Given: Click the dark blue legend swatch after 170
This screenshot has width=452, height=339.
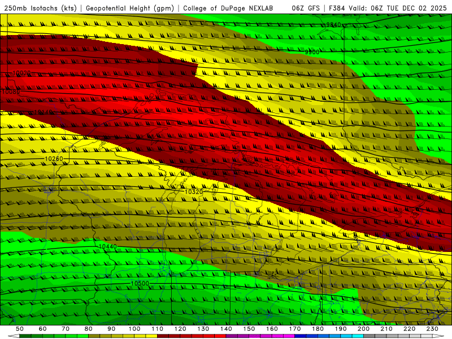Looking at the screenshot, I should [301, 336].
